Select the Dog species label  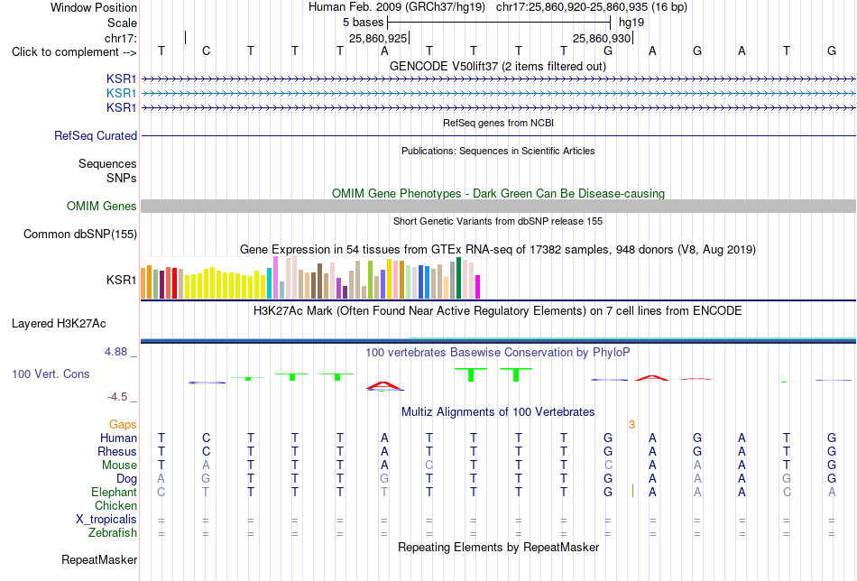point(126,479)
